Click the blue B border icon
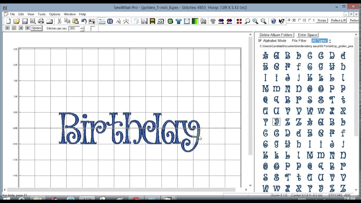The height and width of the screenshot is (203, 361). click(110, 21)
